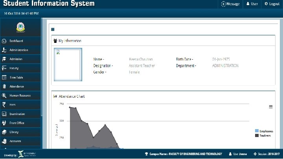Go to Accounts section
This screenshot has height=159, width=283.
(20, 141)
